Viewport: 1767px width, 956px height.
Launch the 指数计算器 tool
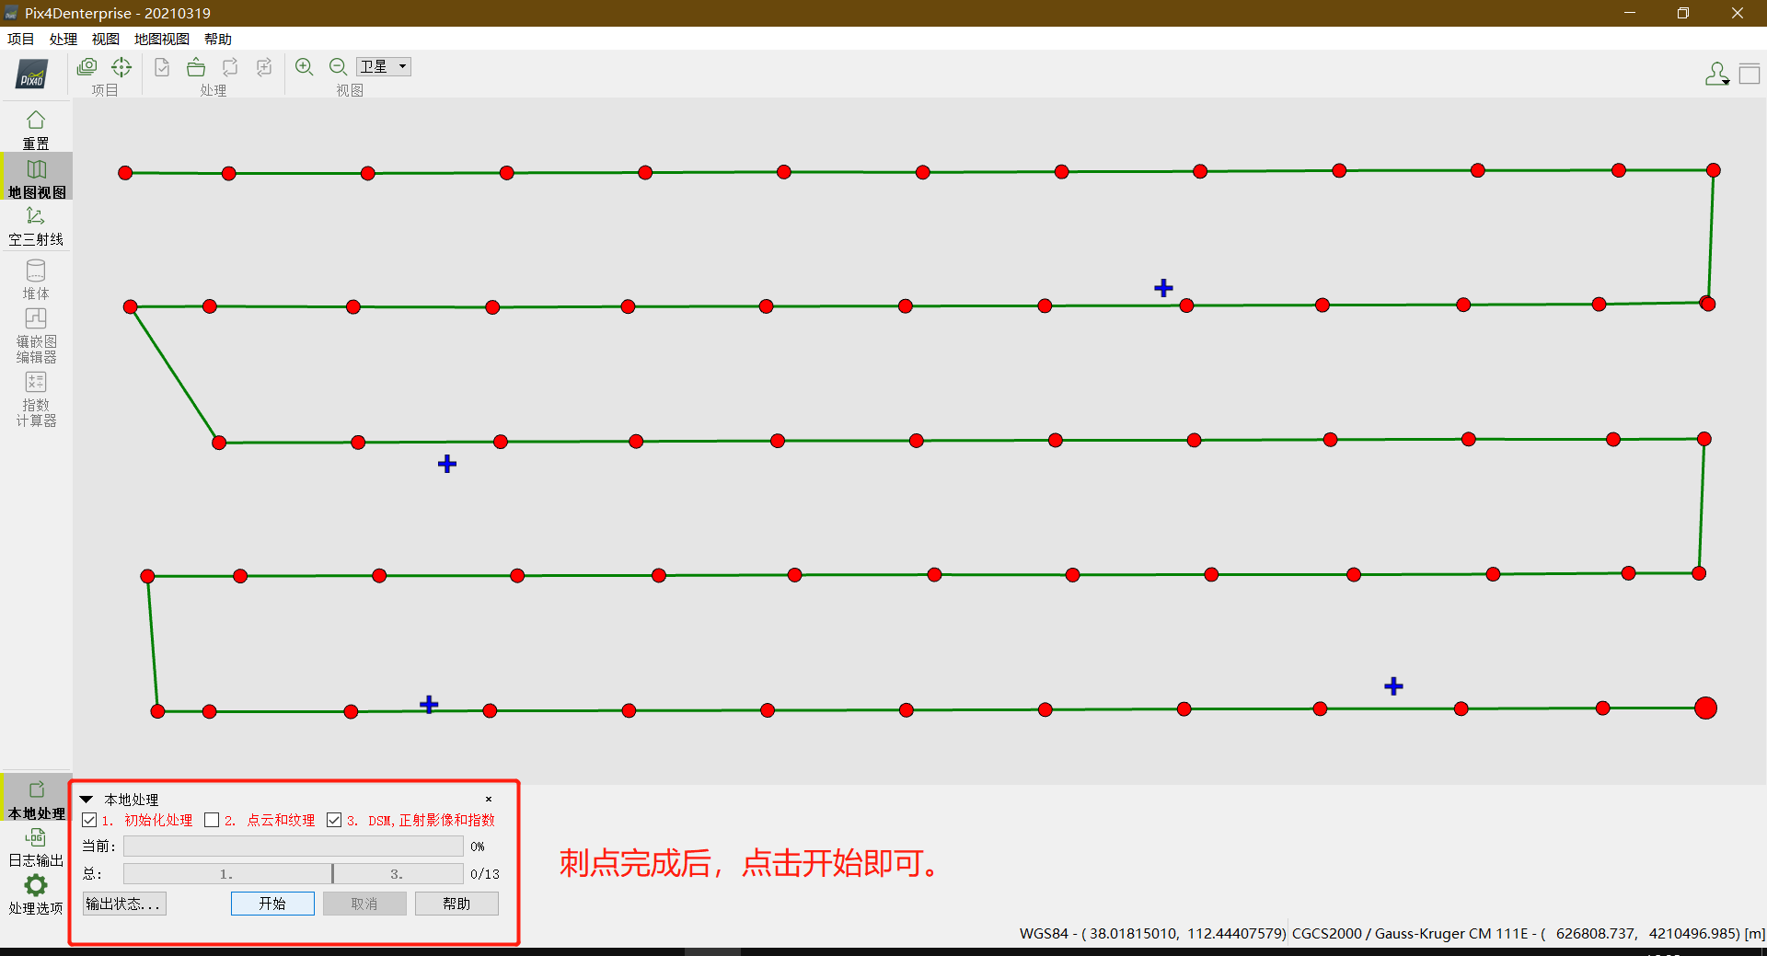[36, 397]
